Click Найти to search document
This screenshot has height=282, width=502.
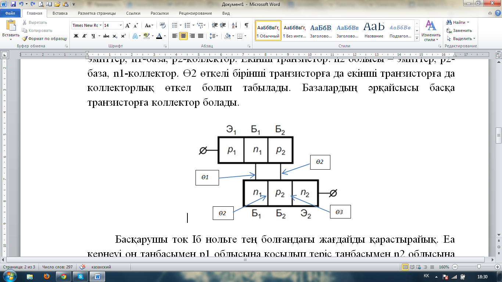[x=456, y=22]
